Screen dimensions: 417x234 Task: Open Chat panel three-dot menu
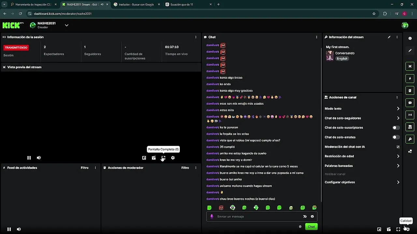point(317,37)
